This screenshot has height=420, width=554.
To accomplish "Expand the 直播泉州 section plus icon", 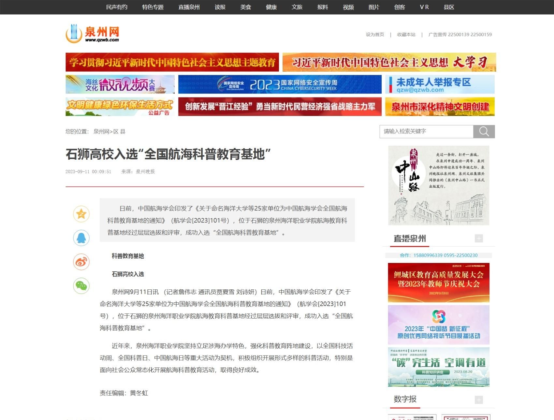I will click(478, 239).
